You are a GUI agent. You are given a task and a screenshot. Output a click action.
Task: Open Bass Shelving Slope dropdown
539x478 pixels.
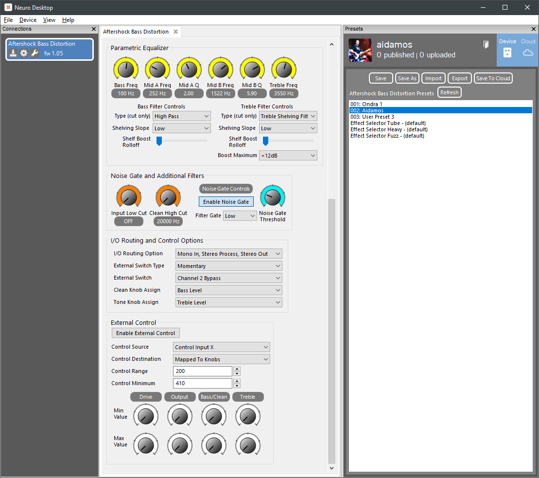click(x=181, y=128)
